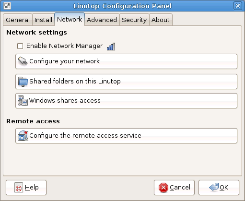245x201 pixels.
Task: Switch to the General tab
Action: pos(18,20)
